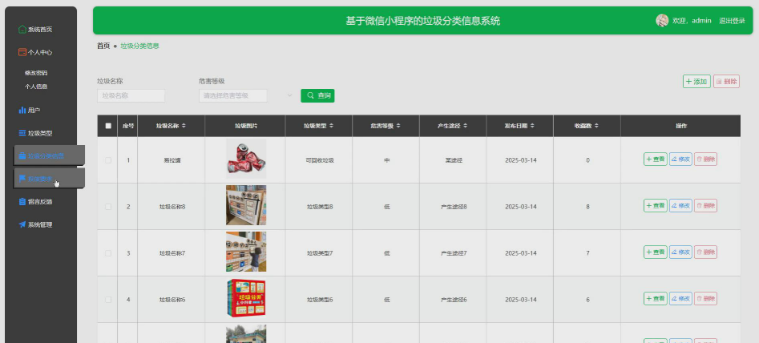
Task: Click the 可回收垃圾 type cell
Action: (320, 160)
